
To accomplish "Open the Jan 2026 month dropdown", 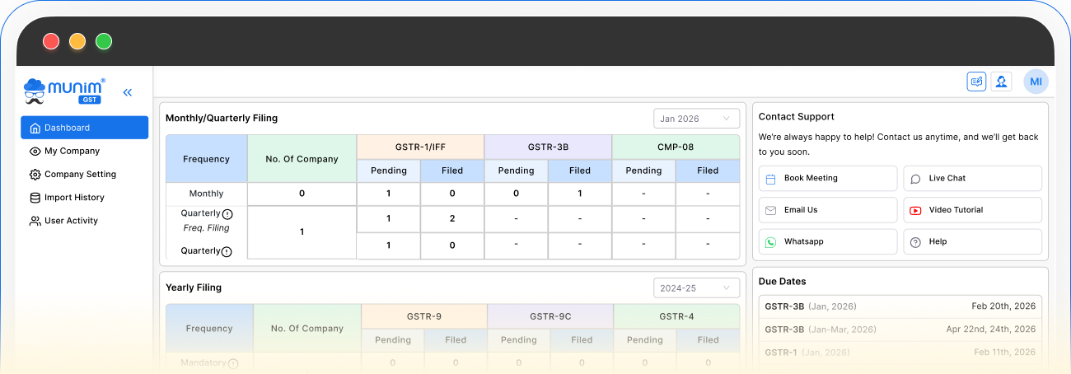I will coord(696,119).
